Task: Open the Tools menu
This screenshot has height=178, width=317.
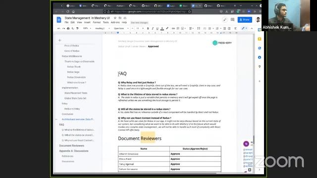Action: pos(106,22)
